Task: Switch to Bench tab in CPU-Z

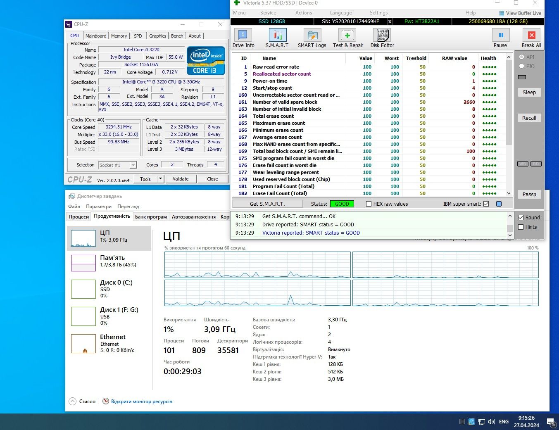Action: tap(177, 36)
